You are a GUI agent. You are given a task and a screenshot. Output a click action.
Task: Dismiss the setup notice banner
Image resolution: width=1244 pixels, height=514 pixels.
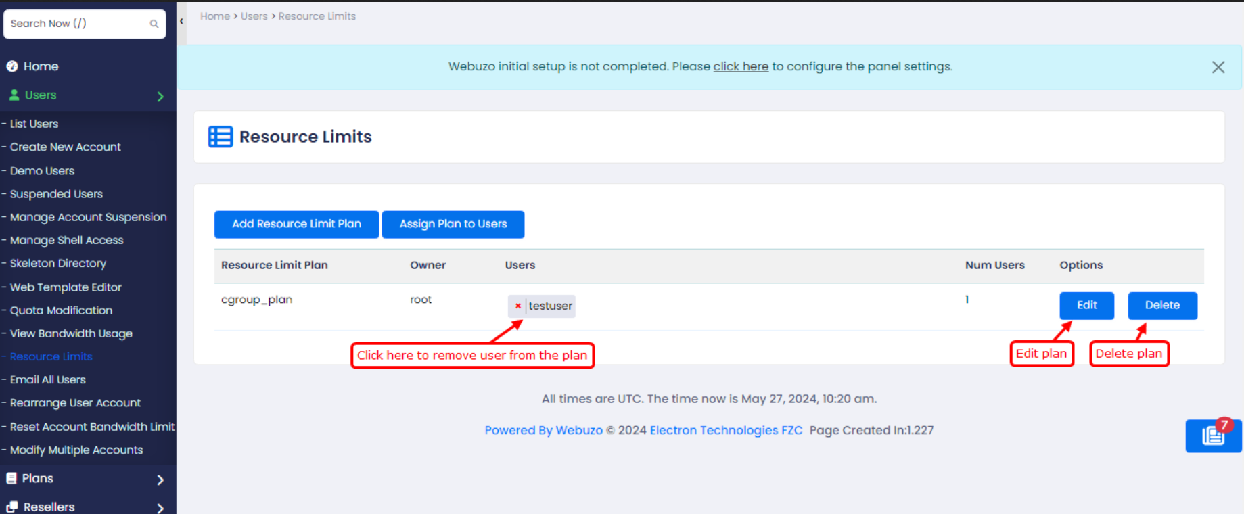click(x=1218, y=67)
